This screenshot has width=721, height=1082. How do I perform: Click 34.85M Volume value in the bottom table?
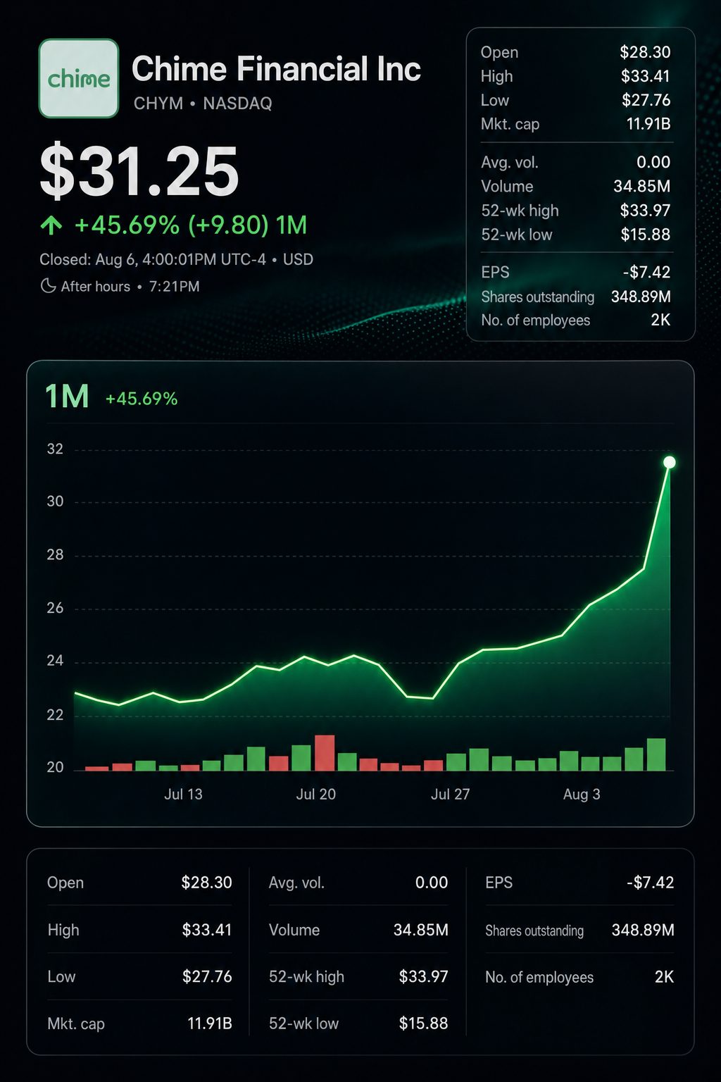coord(421,930)
